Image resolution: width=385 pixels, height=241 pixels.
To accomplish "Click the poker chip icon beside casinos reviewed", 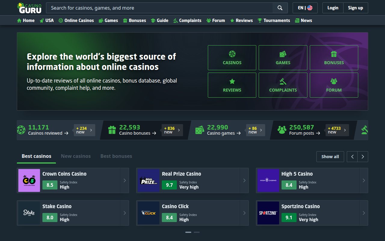I will (21, 130).
